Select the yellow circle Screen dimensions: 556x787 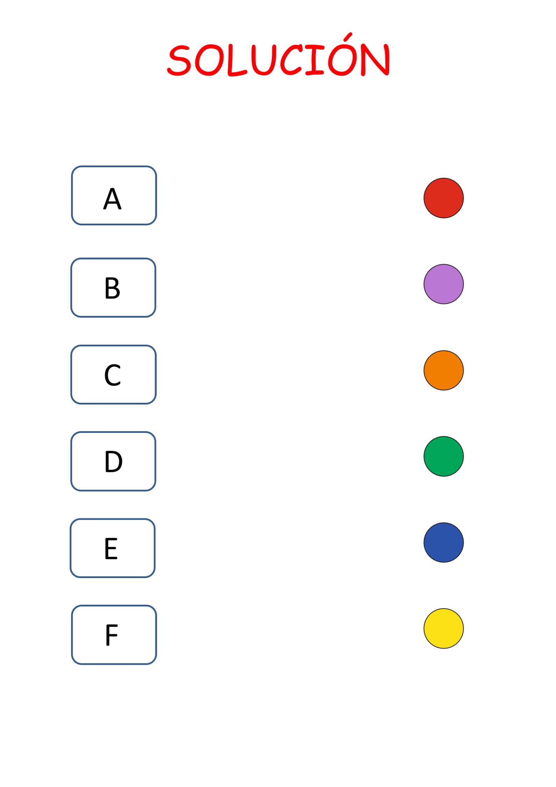coord(443,628)
